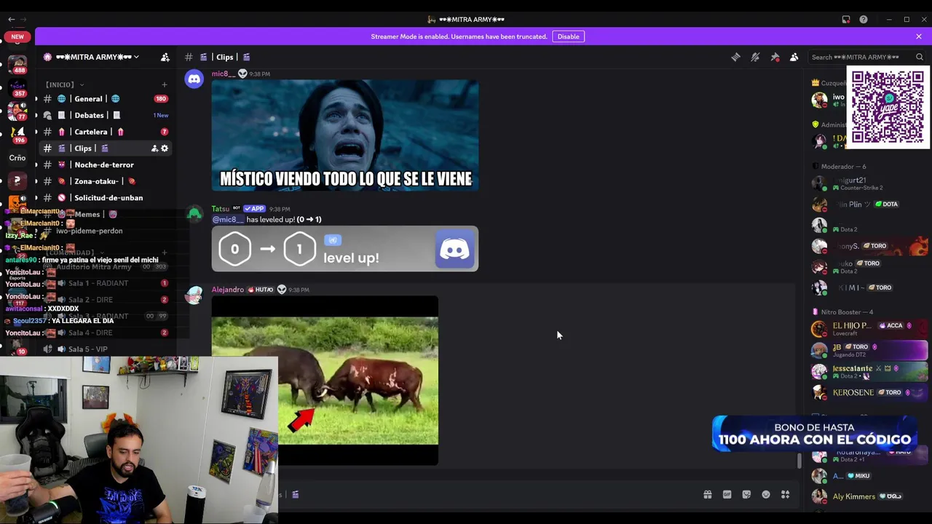Image resolution: width=932 pixels, height=524 pixels.
Task: Click the Alejandro message avatar
Action: tap(194, 295)
